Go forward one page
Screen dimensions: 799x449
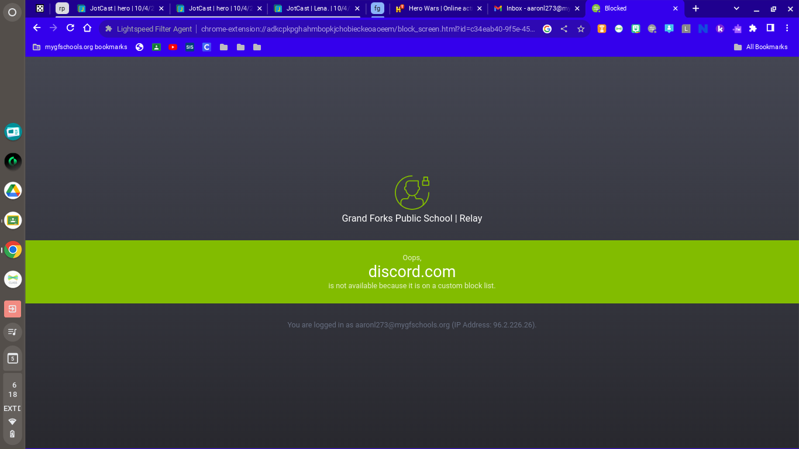click(53, 28)
